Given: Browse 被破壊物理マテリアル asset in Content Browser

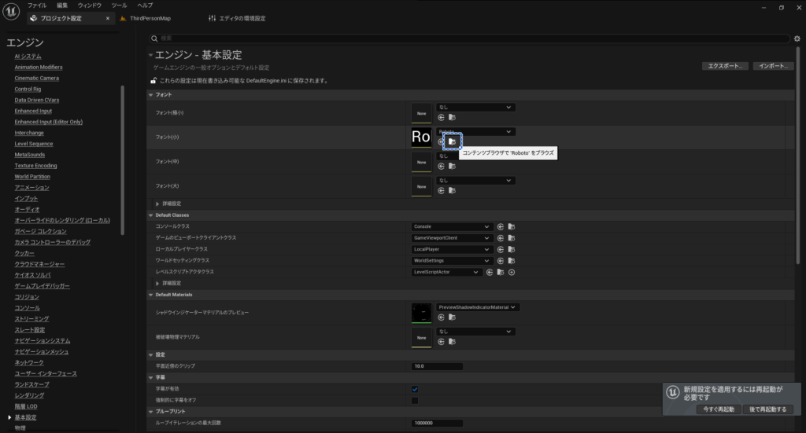Looking at the screenshot, I should tap(452, 342).
